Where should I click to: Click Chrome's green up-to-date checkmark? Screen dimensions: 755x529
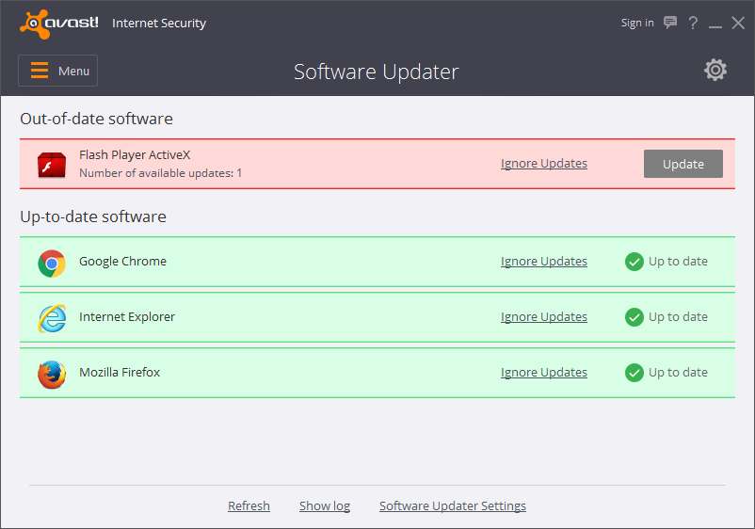click(x=635, y=262)
